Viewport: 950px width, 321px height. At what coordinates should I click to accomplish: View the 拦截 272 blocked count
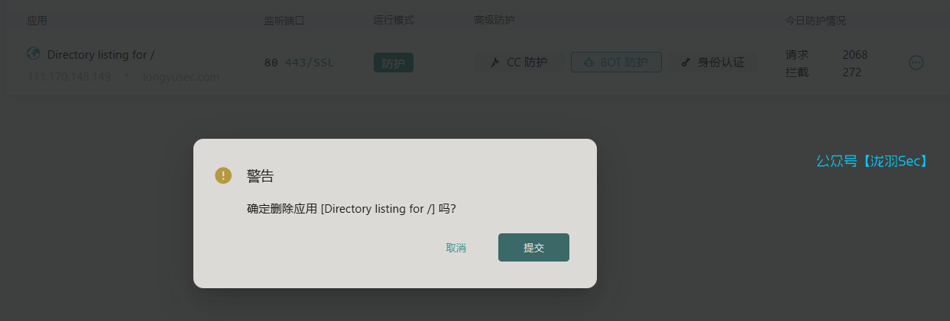(823, 72)
